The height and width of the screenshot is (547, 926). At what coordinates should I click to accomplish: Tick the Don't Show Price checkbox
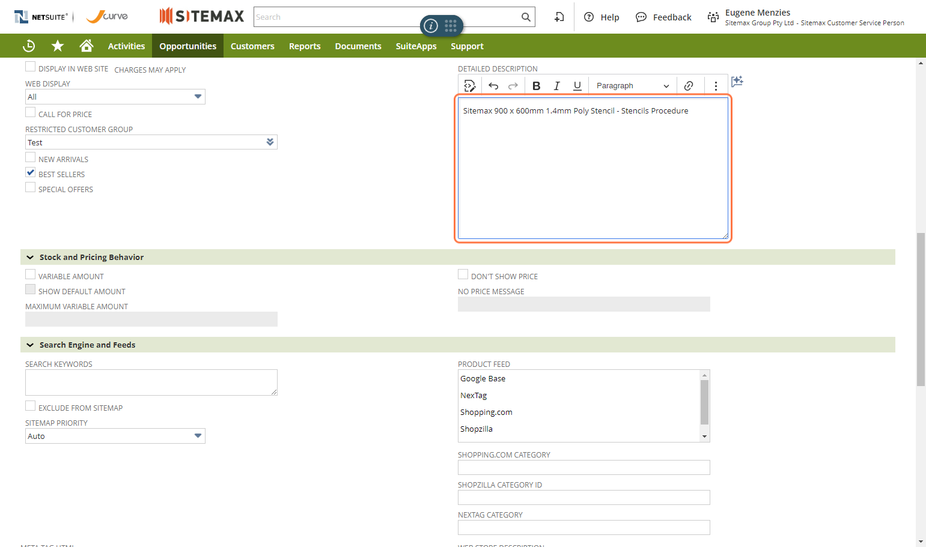[x=463, y=274]
